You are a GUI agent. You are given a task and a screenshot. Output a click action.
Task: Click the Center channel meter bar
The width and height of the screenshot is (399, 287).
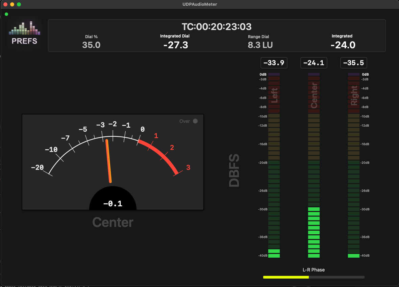[314, 165]
